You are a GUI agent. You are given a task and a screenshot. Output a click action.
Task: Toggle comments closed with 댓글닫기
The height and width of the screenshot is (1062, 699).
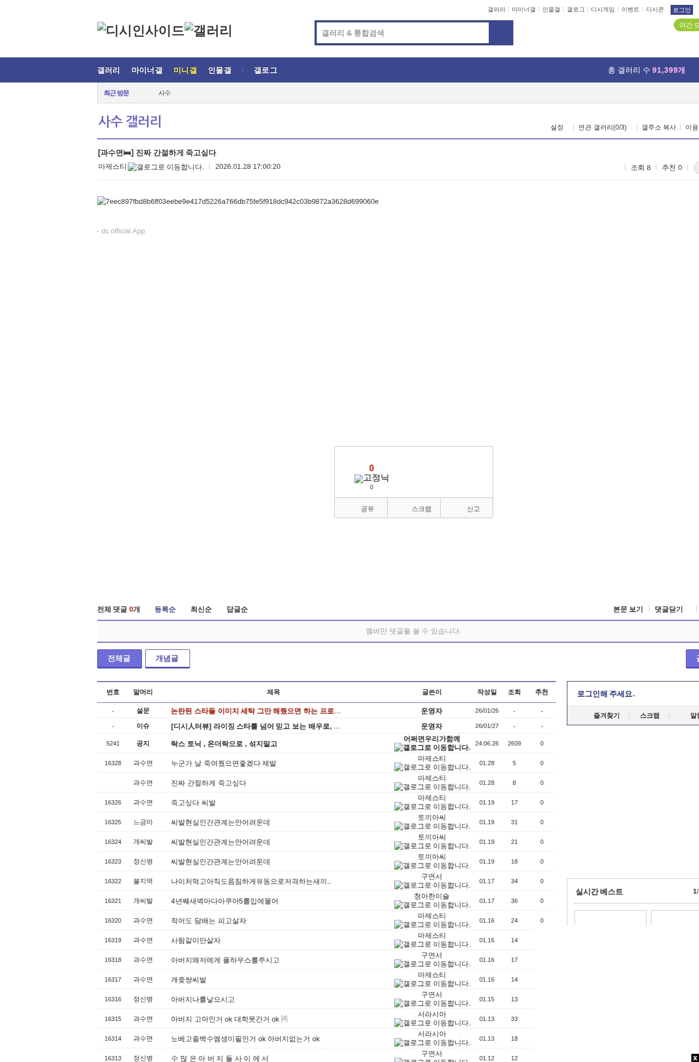pos(668,609)
